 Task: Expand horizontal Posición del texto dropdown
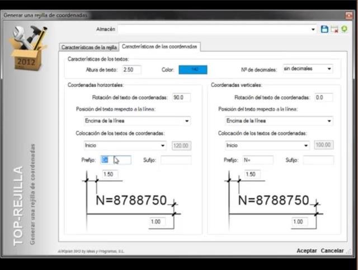pos(187,121)
